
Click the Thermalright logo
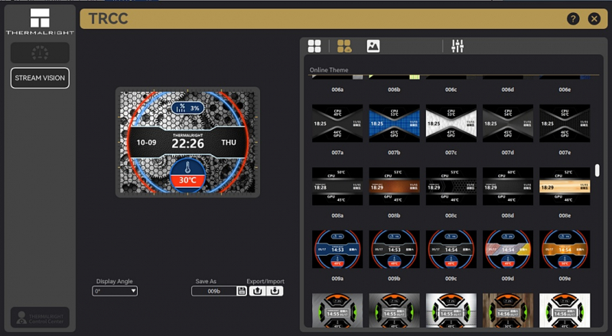[x=40, y=22]
